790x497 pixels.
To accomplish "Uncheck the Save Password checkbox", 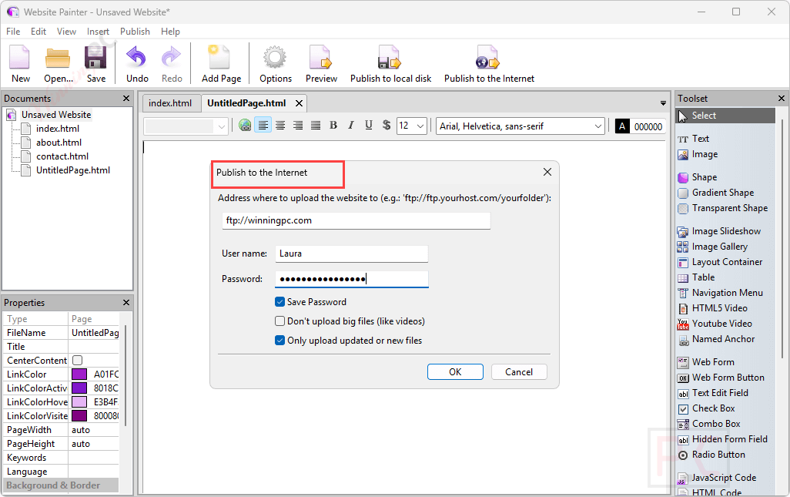I will (280, 302).
